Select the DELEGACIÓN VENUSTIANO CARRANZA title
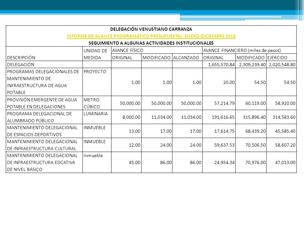 (151, 29)
